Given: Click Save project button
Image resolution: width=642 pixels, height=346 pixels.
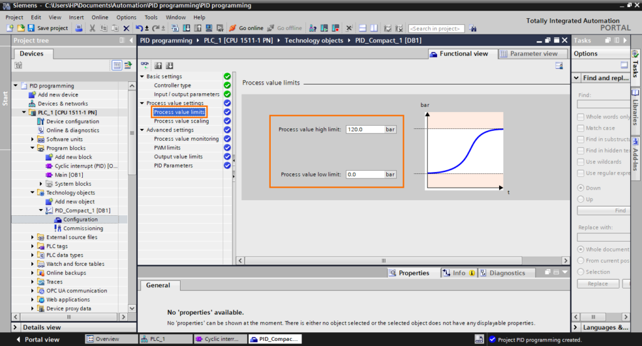Looking at the screenshot, I should pyautogui.click(x=48, y=28).
